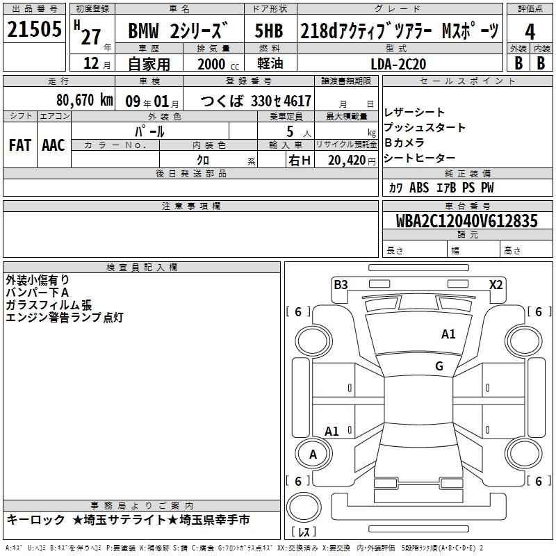Select the 検査員記入欄 section header
Viewport: 556px width, 556px height.
pyautogui.click(x=142, y=268)
